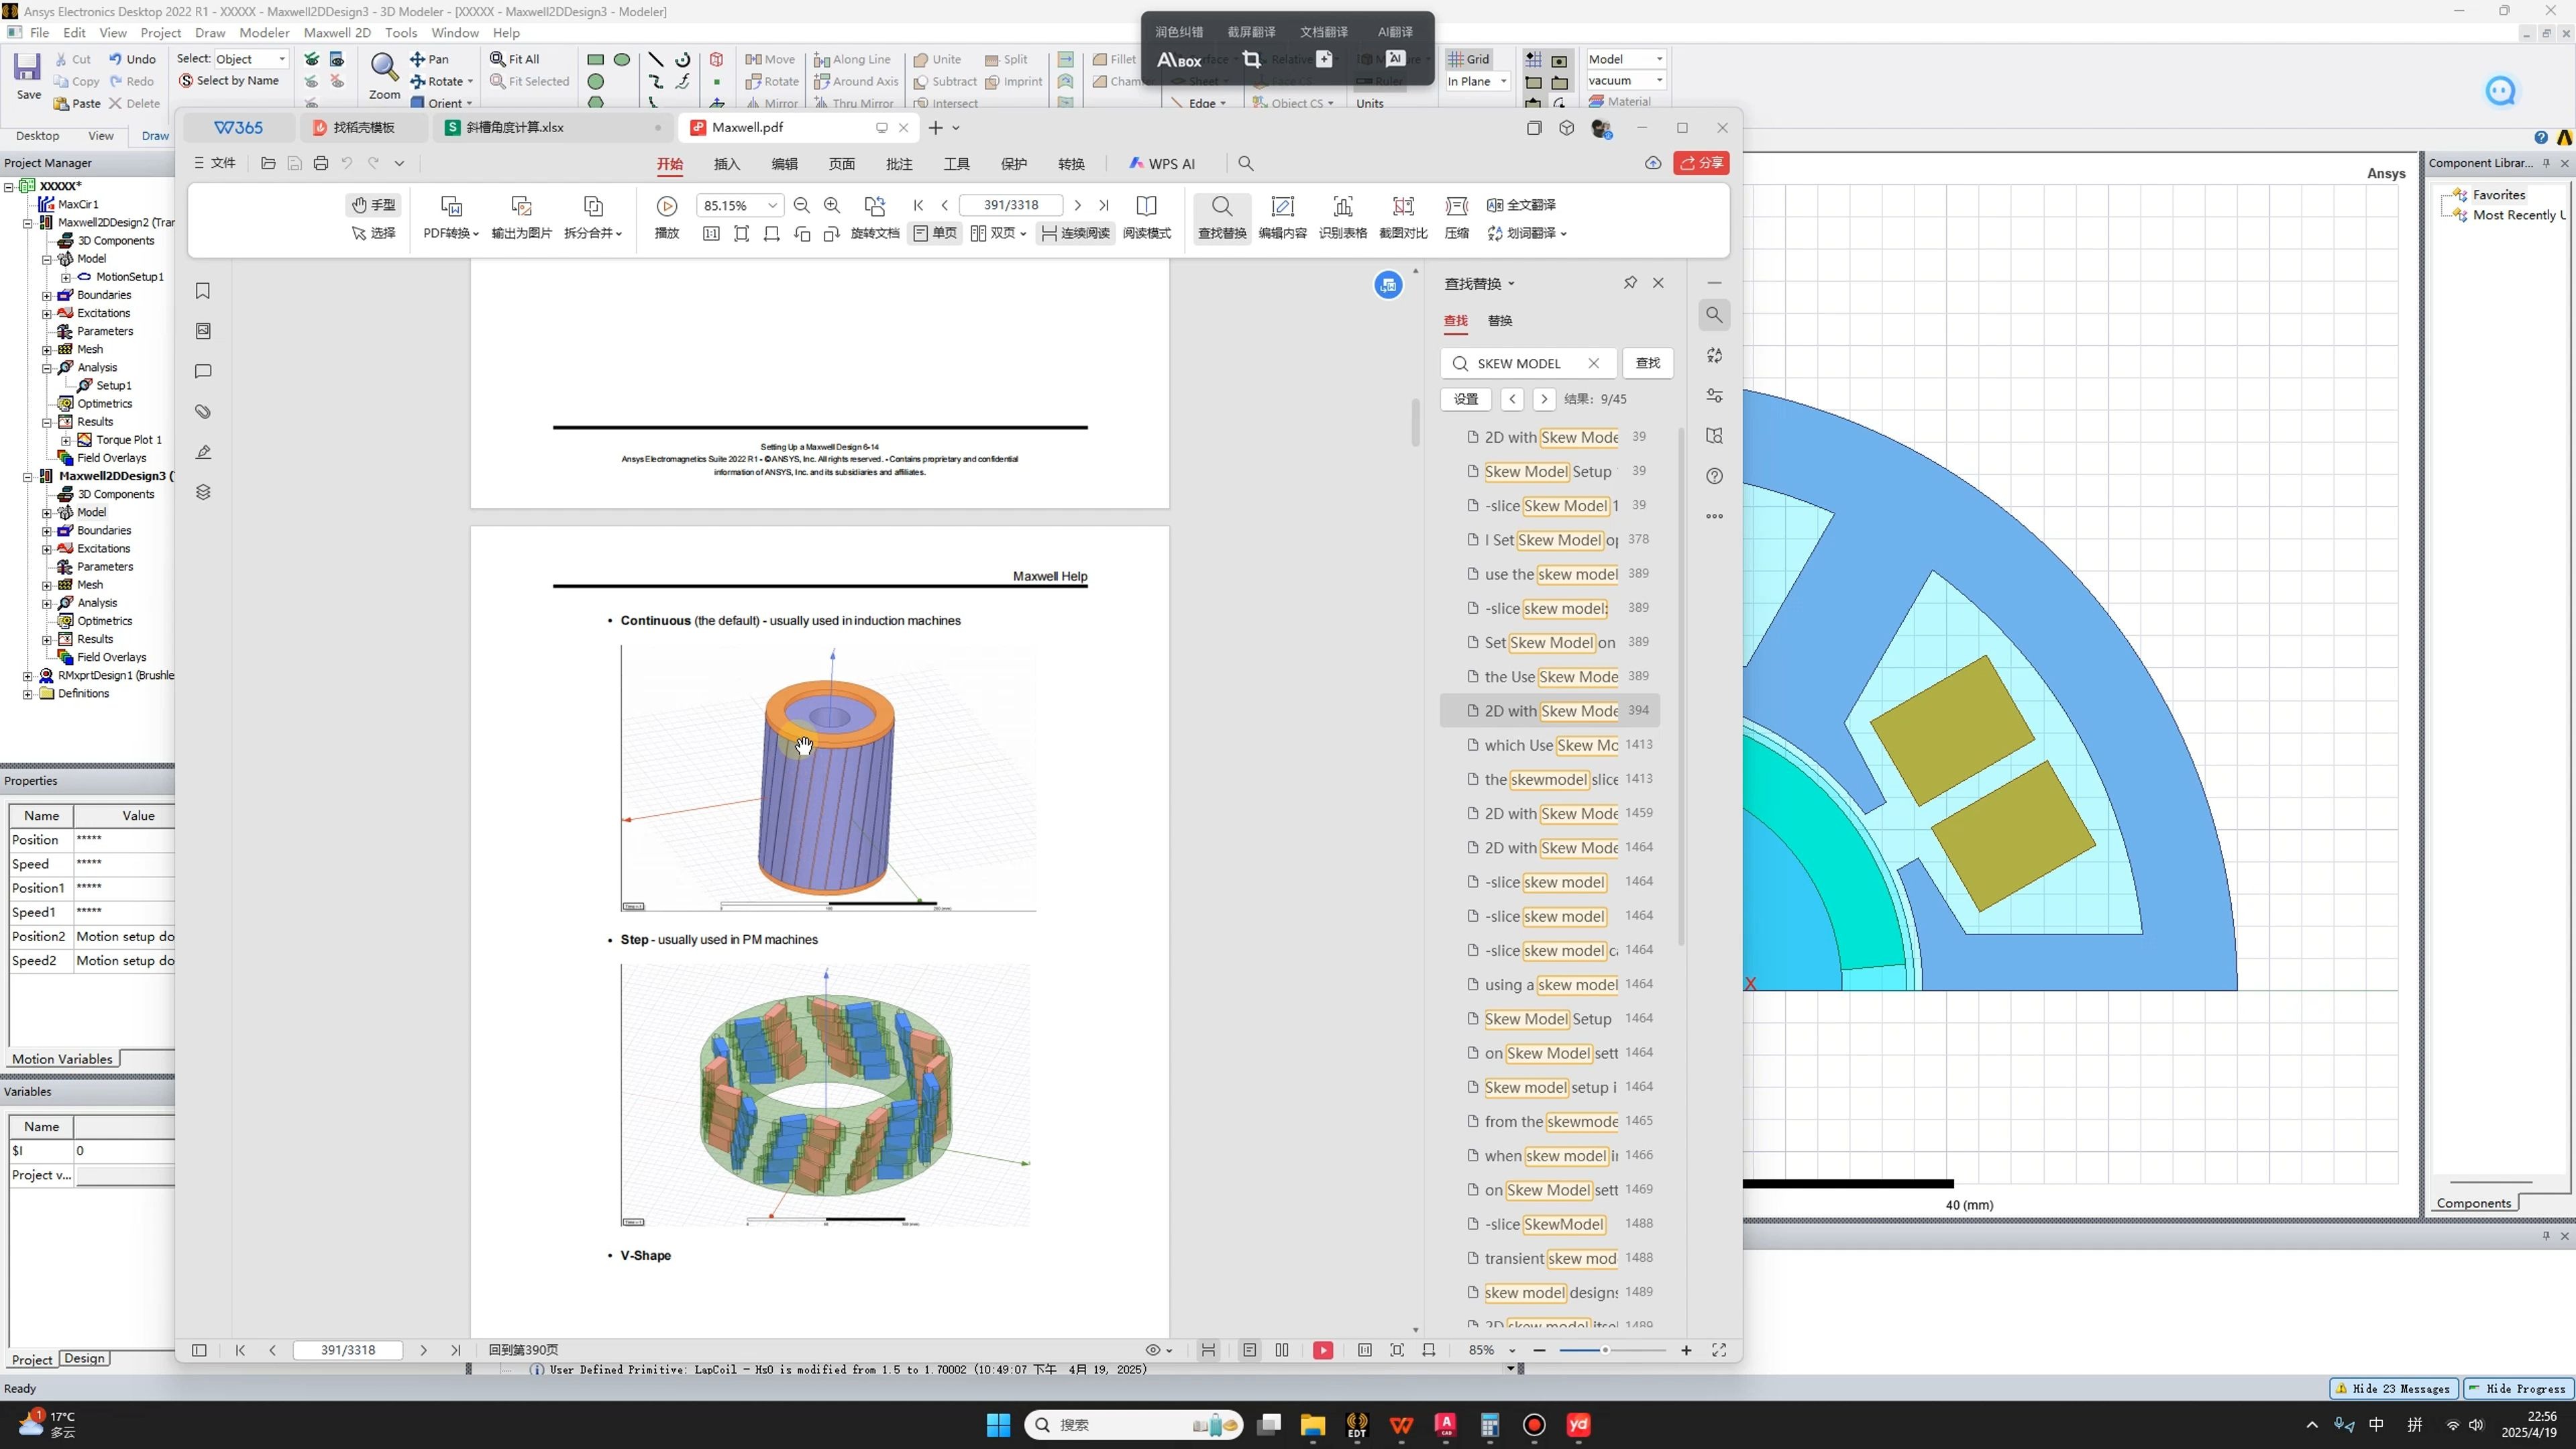
Task: Click the page number field 391/3318 in toolbar
Action: [x=1010, y=205]
